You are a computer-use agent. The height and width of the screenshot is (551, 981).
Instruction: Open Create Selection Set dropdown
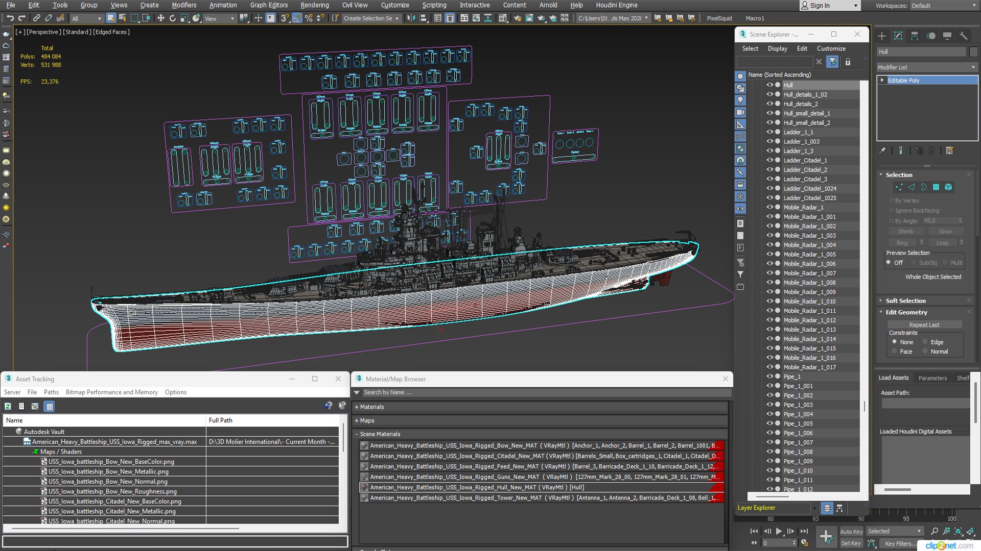371,18
